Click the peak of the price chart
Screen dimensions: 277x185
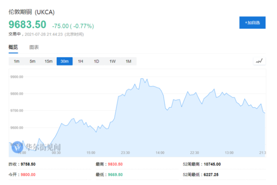click(x=142, y=79)
